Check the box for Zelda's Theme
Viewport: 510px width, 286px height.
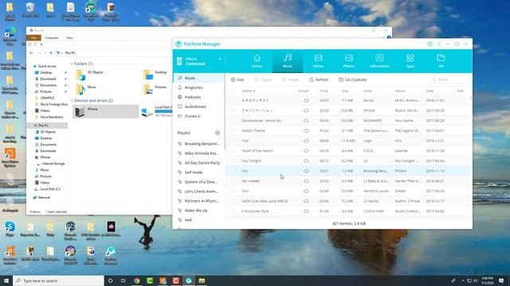coord(233,130)
